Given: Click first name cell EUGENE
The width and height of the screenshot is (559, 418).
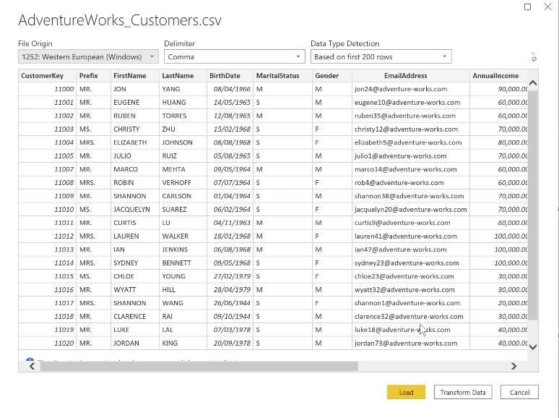Looking at the screenshot, I should tap(135, 103).
